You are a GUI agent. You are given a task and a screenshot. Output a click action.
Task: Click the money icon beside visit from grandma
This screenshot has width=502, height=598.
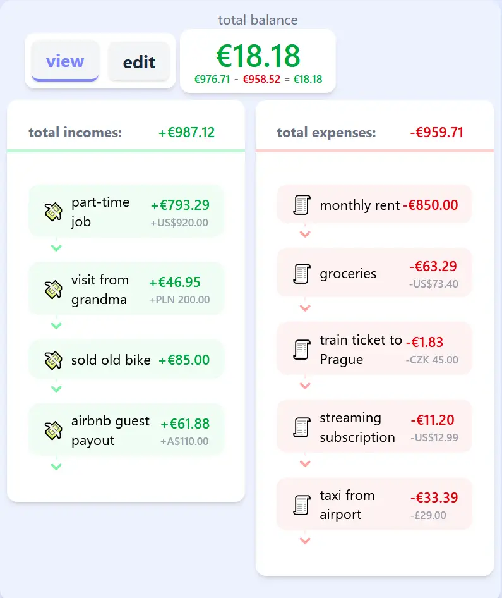click(x=53, y=290)
